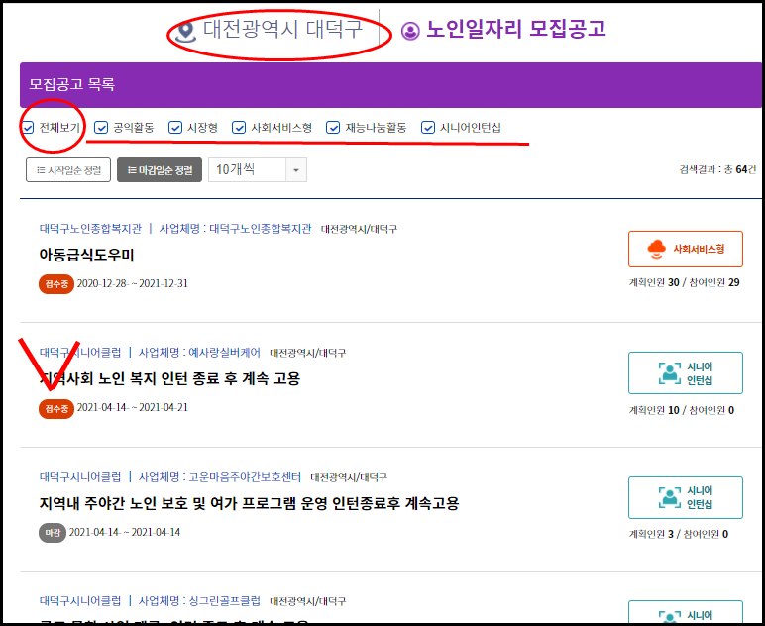Click the 검색결과 : 총 64건 count
The height and width of the screenshot is (626, 765).
point(717,169)
